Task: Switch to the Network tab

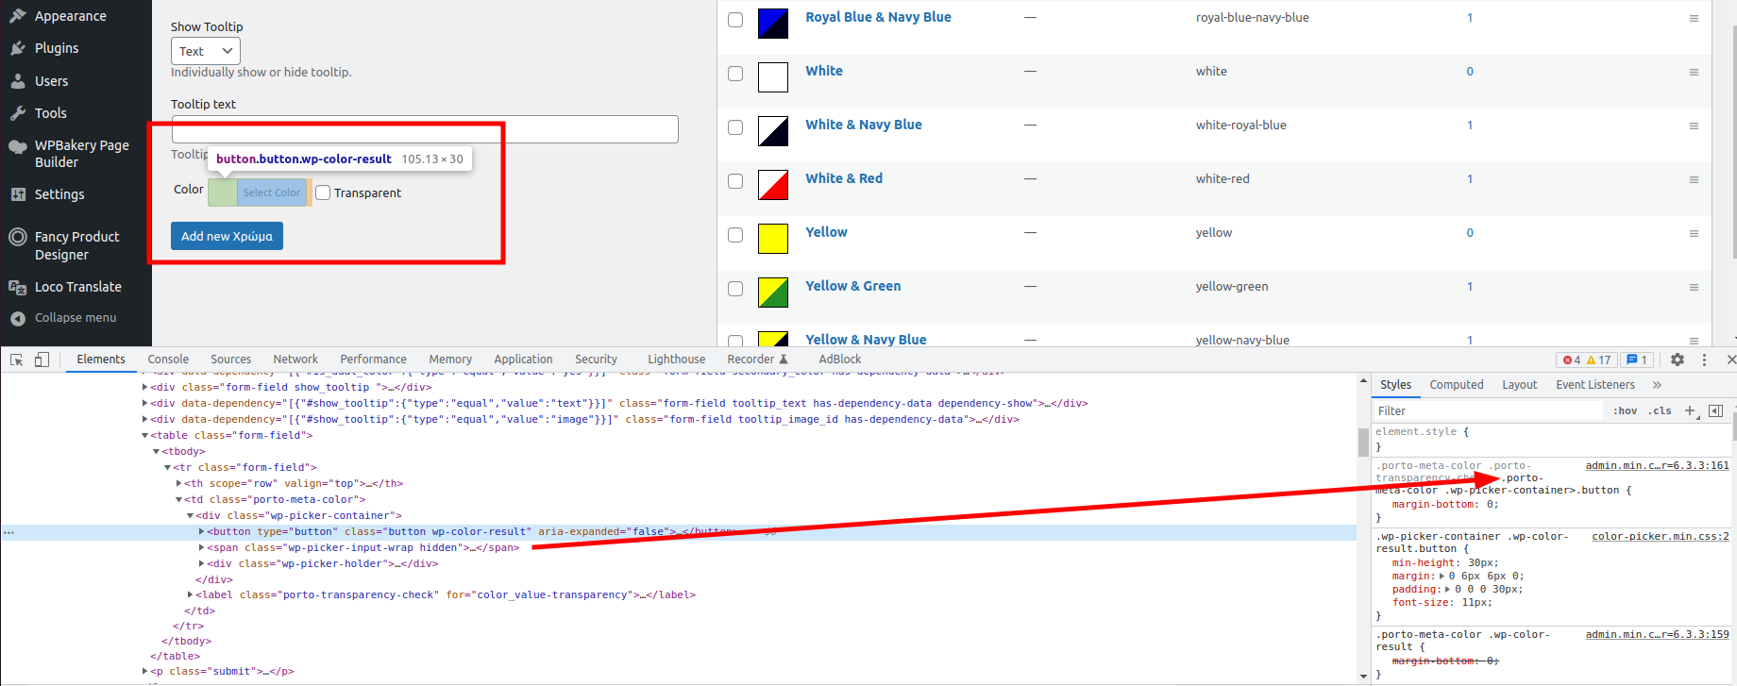Action: [x=295, y=360]
